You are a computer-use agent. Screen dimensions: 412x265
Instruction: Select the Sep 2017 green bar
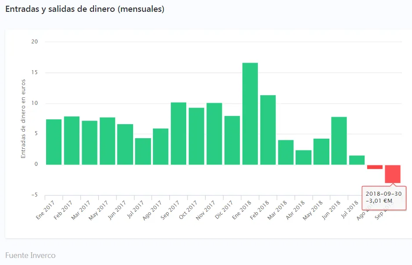(x=178, y=133)
